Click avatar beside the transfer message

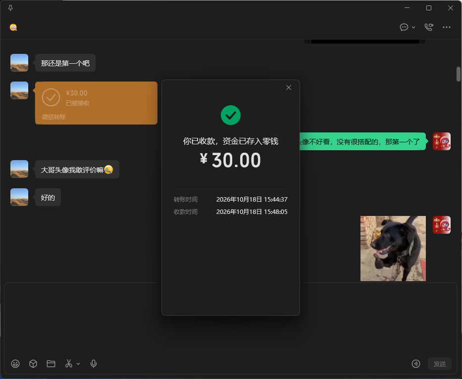[x=19, y=90]
